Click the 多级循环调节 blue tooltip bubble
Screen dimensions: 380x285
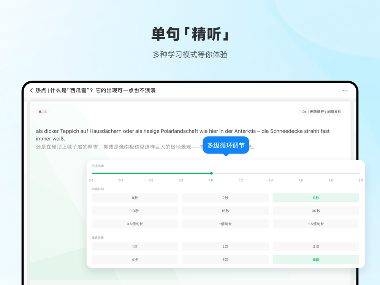(x=226, y=145)
